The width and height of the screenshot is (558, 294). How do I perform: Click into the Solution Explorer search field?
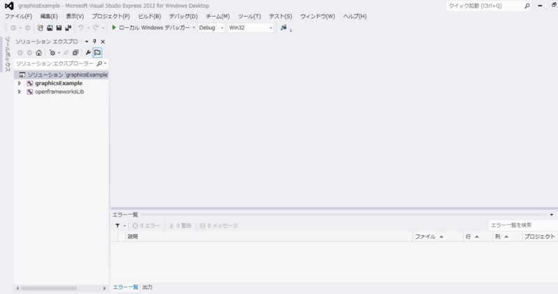pos(55,63)
